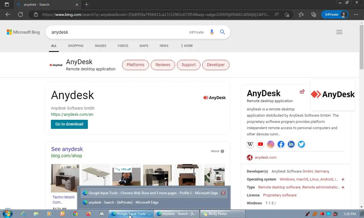Open the Techni Mobili desk thumbnail
This screenshot has width=364, height=218.
65,178
